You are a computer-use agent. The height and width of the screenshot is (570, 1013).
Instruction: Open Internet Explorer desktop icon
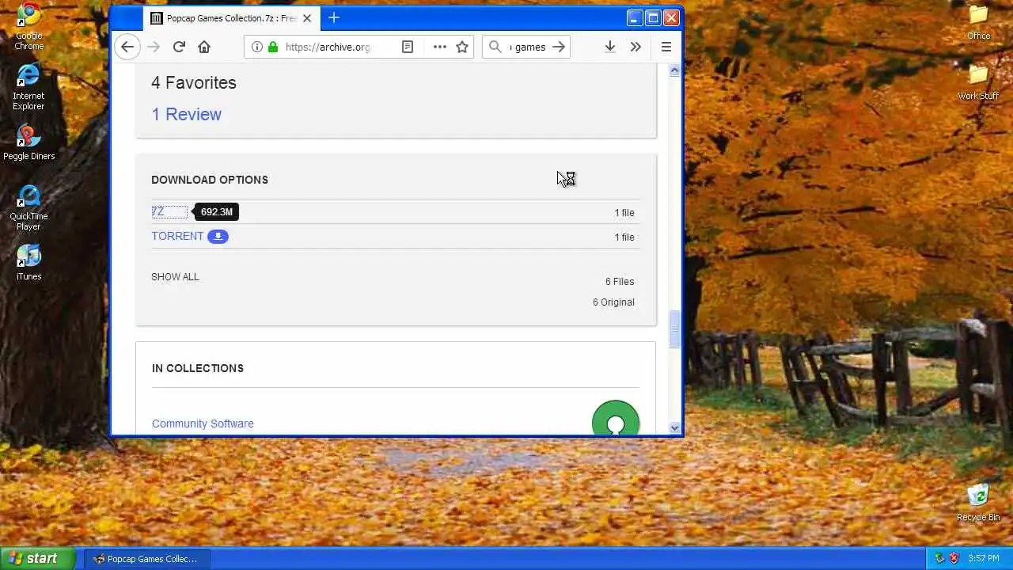[x=28, y=86]
